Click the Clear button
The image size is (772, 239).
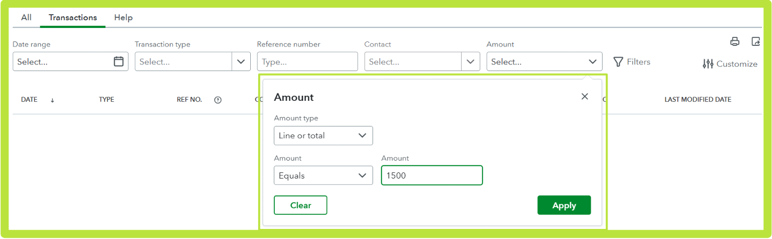pyautogui.click(x=300, y=205)
